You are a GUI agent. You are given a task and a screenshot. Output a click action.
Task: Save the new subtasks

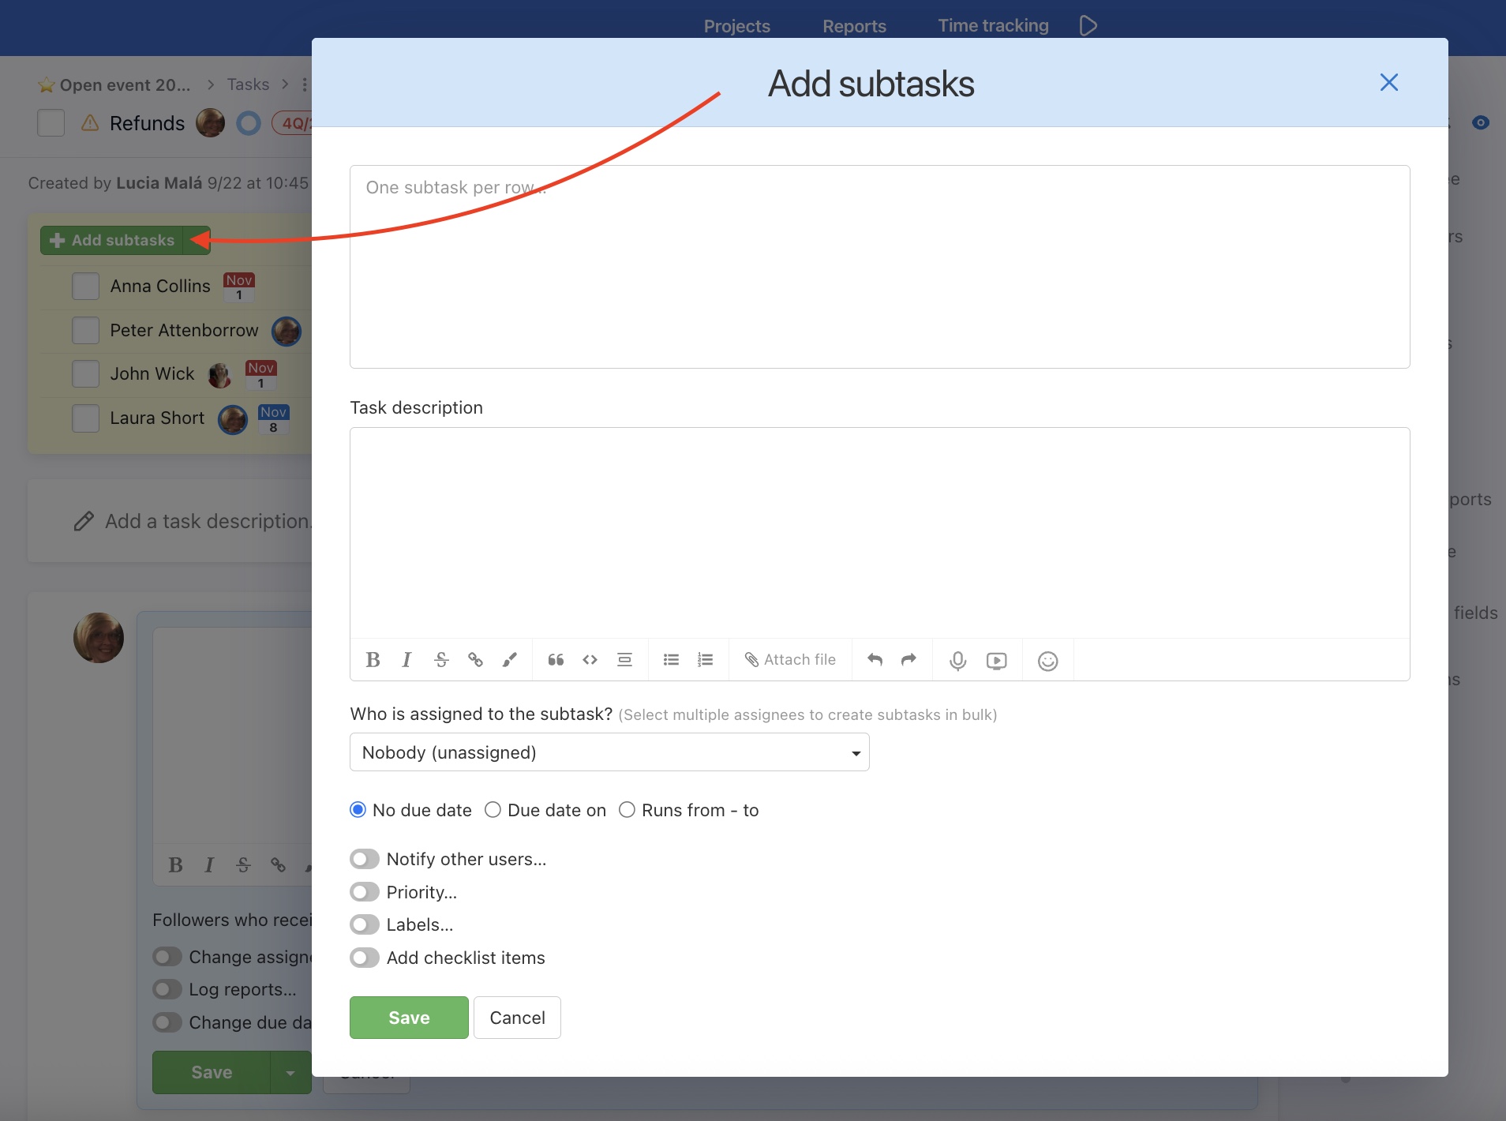coord(408,1017)
